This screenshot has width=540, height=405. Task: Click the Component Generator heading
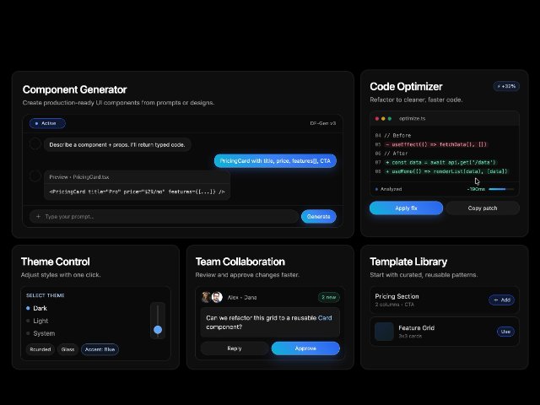coord(75,89)
